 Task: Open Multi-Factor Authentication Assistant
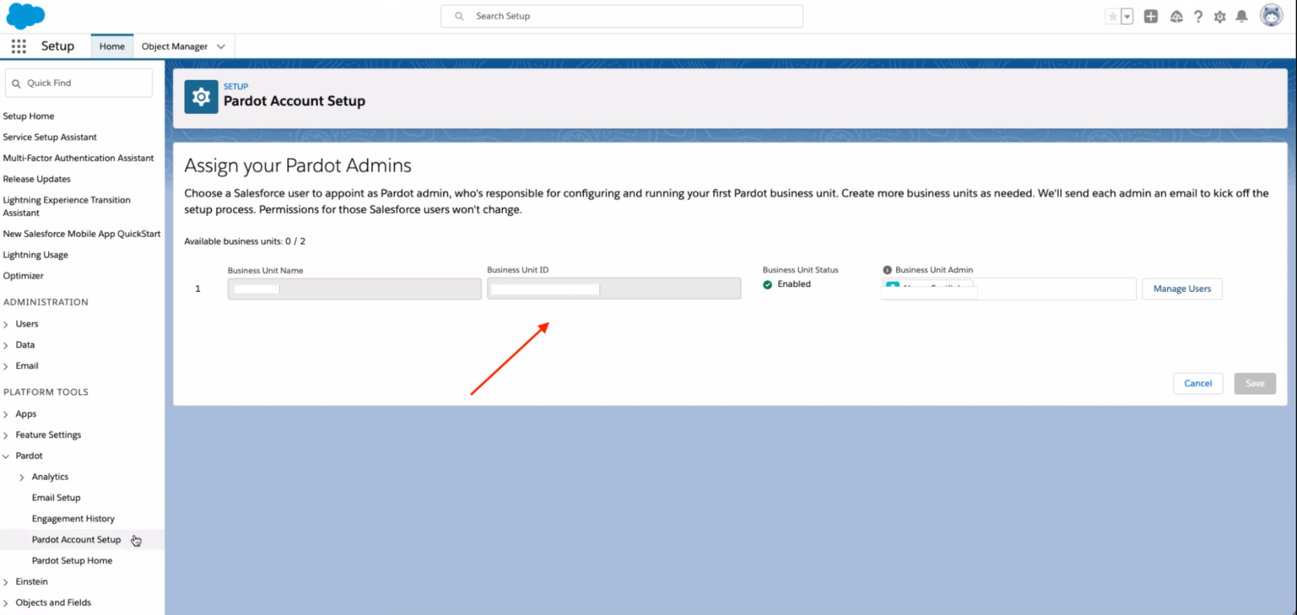click(79, 158)
